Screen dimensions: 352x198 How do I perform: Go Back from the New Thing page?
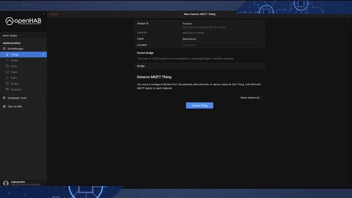pos(54,14)
